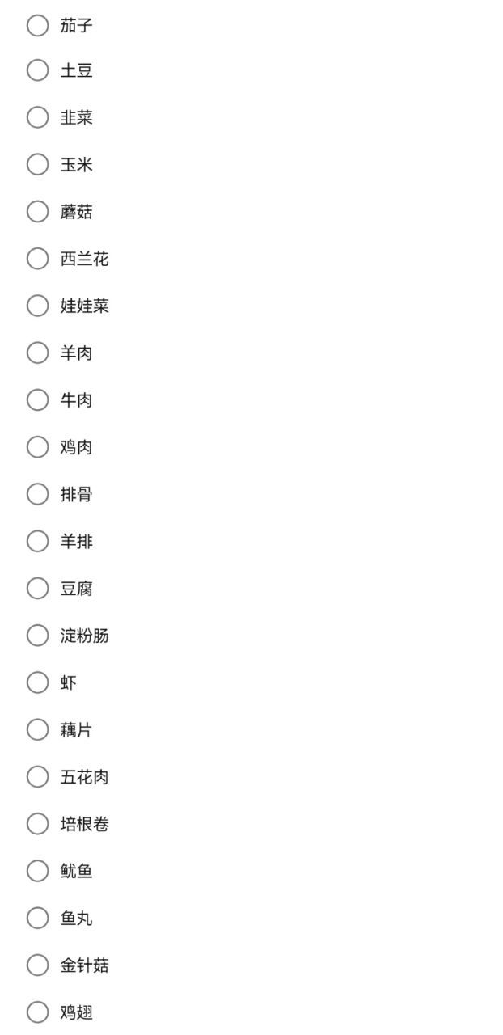Select the 排骨 radio option

click(x=38, y=494)
